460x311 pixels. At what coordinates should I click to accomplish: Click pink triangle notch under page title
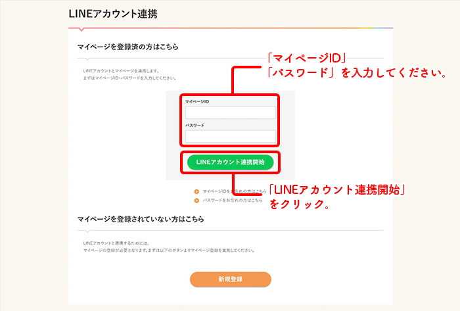point(82,30)
